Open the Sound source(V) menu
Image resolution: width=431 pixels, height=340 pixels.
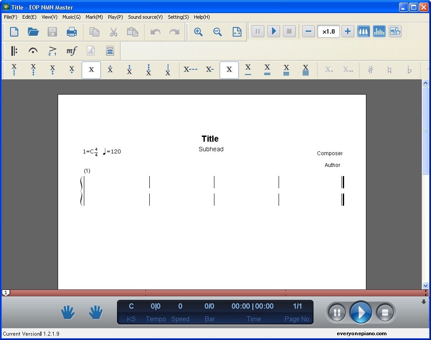(x=145, y=17)
